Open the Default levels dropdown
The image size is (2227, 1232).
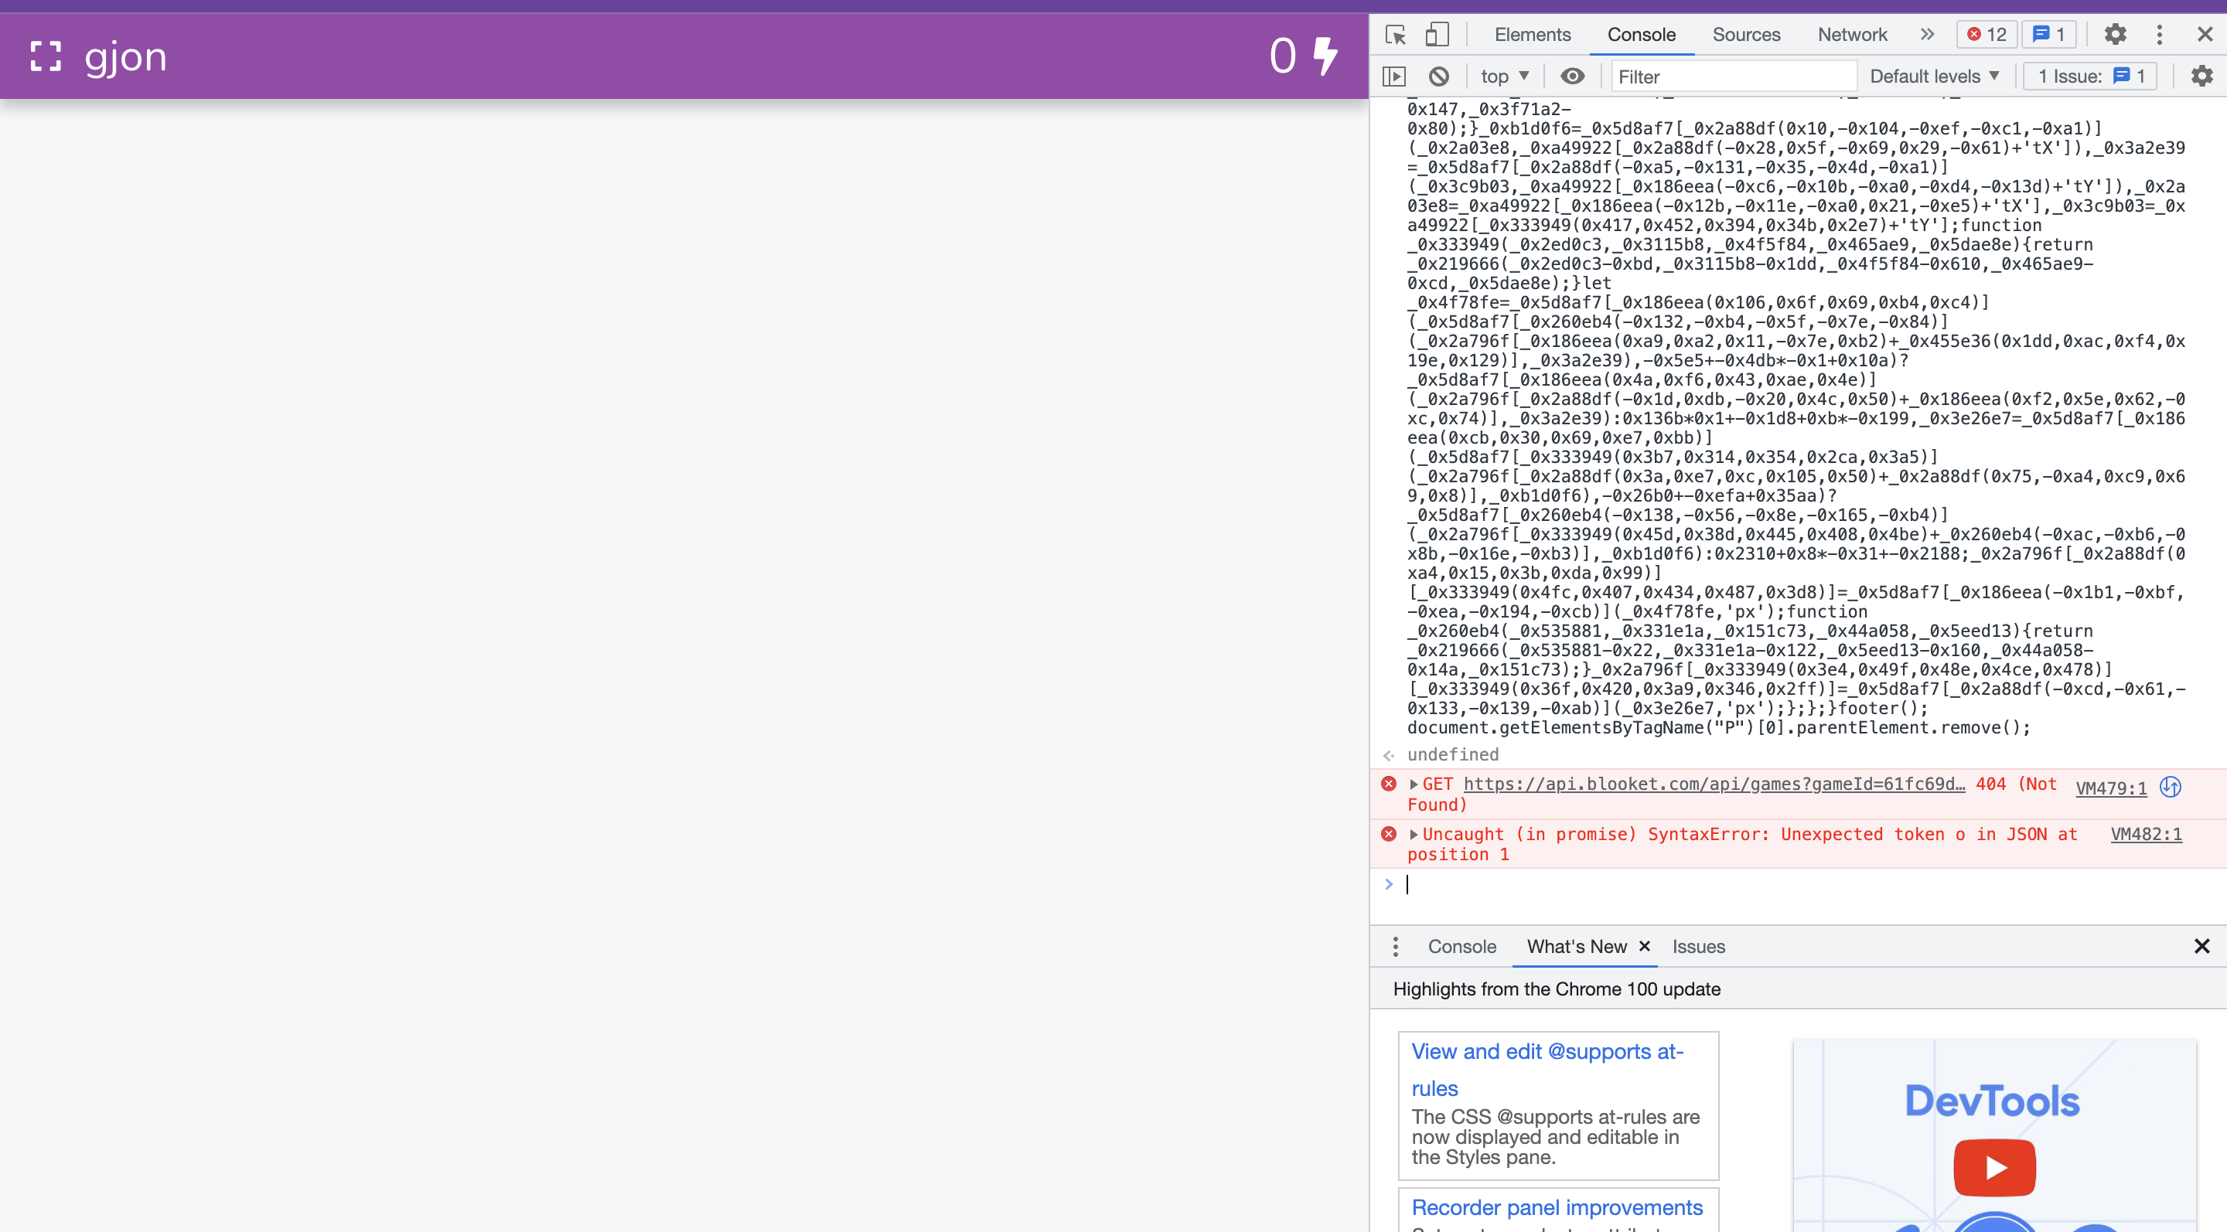pyautogui.click(x=1934, y=76)
